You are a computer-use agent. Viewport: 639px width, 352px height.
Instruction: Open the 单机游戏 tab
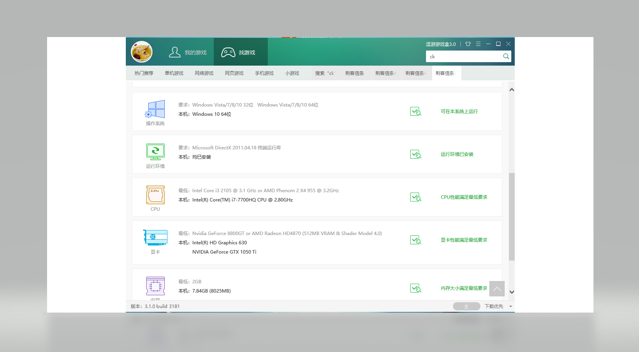coord(174,73)
